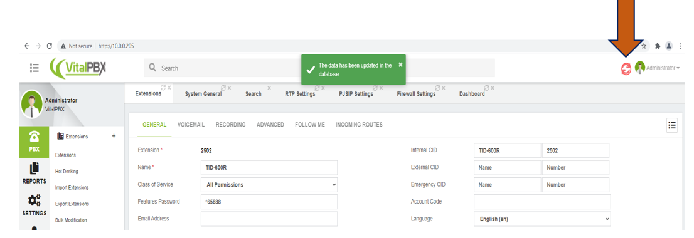
Task: Bookmark this page with star icon
Action: [x=644, y=46]
